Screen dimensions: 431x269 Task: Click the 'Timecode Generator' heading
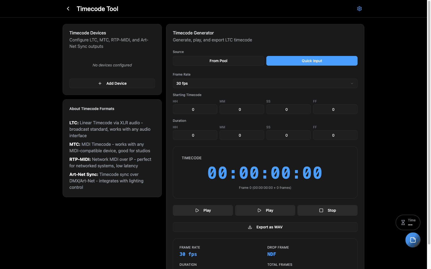193,33
